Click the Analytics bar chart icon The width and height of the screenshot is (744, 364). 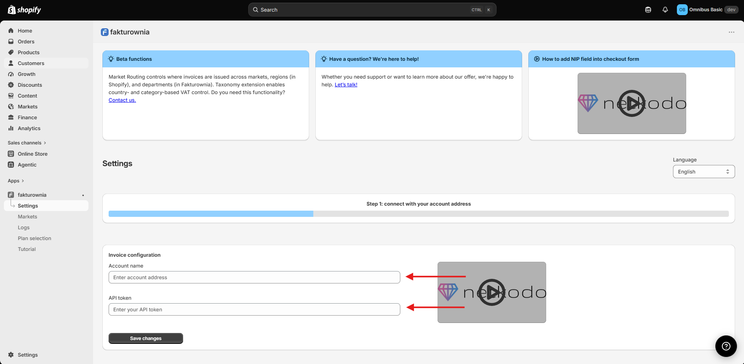(x=11, y=128)
